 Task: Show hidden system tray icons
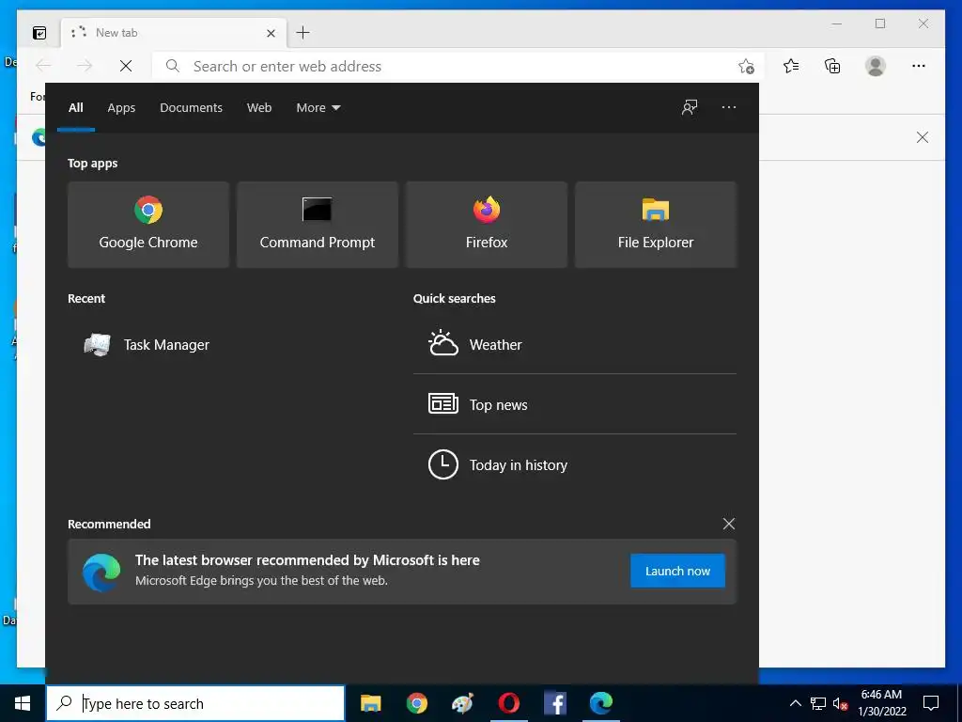click(795, 703)
